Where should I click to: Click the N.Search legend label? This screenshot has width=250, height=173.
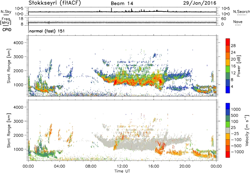coord(242,12)
